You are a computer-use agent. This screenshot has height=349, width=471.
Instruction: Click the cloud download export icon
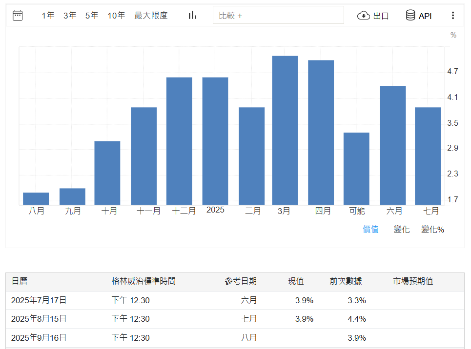tap(364, 15)
